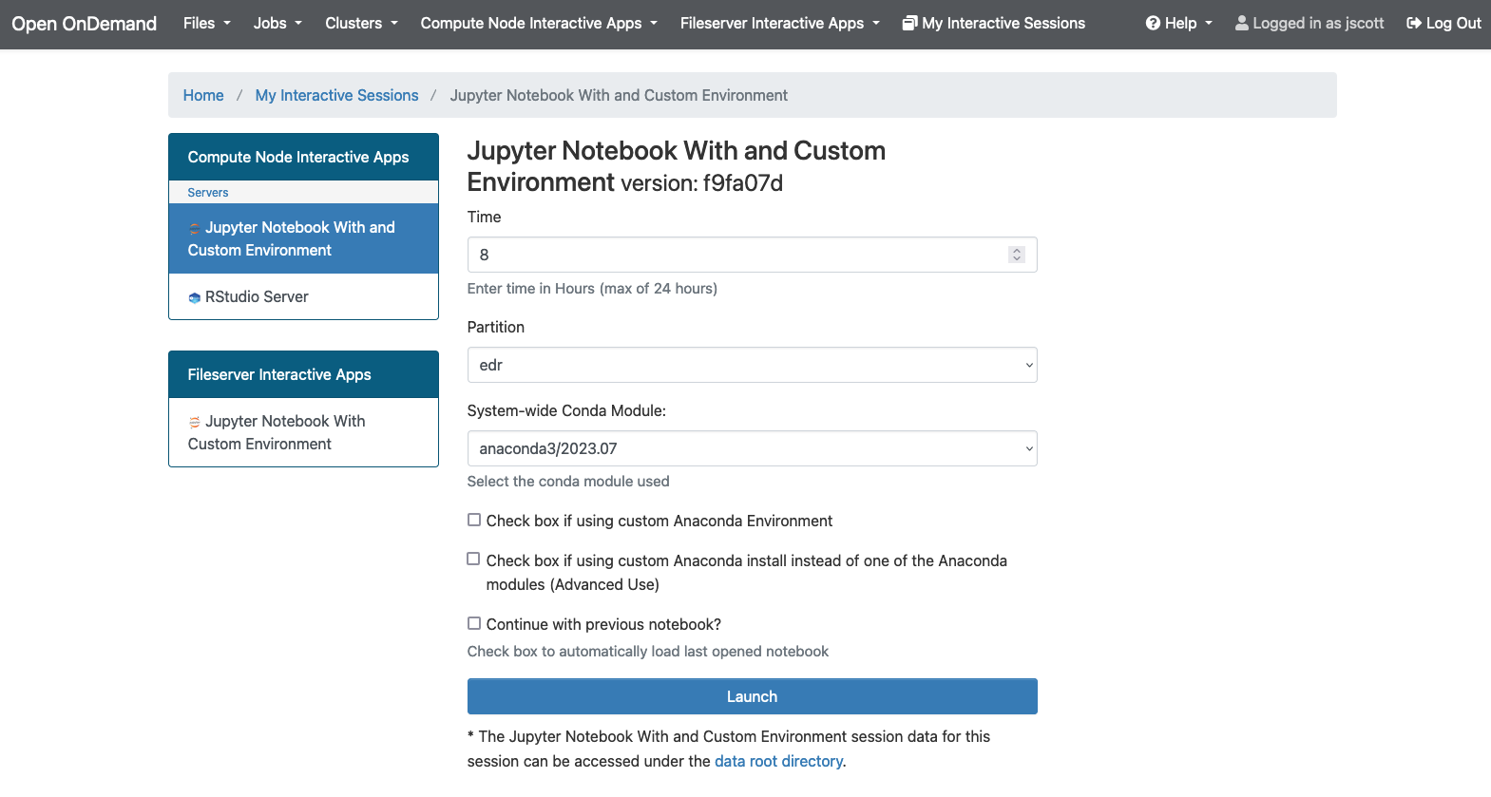Click the 'Enter time in Hours' hint text
The image size is (1491, 797).
click(x=592, y=289)
